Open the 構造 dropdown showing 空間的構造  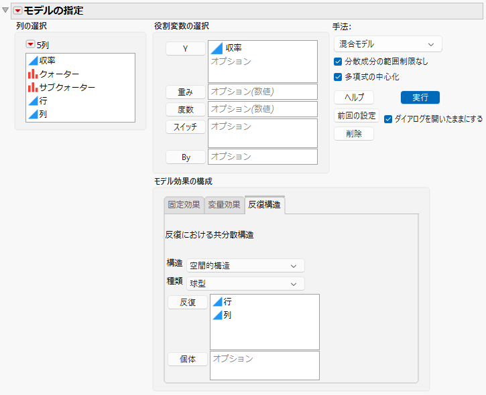coord(245,266)
